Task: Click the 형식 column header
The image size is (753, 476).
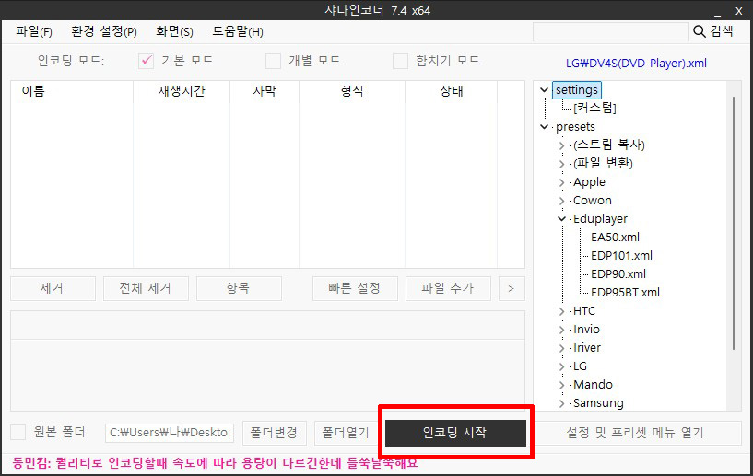Action: pyautogui.click(x=352, y=91)
